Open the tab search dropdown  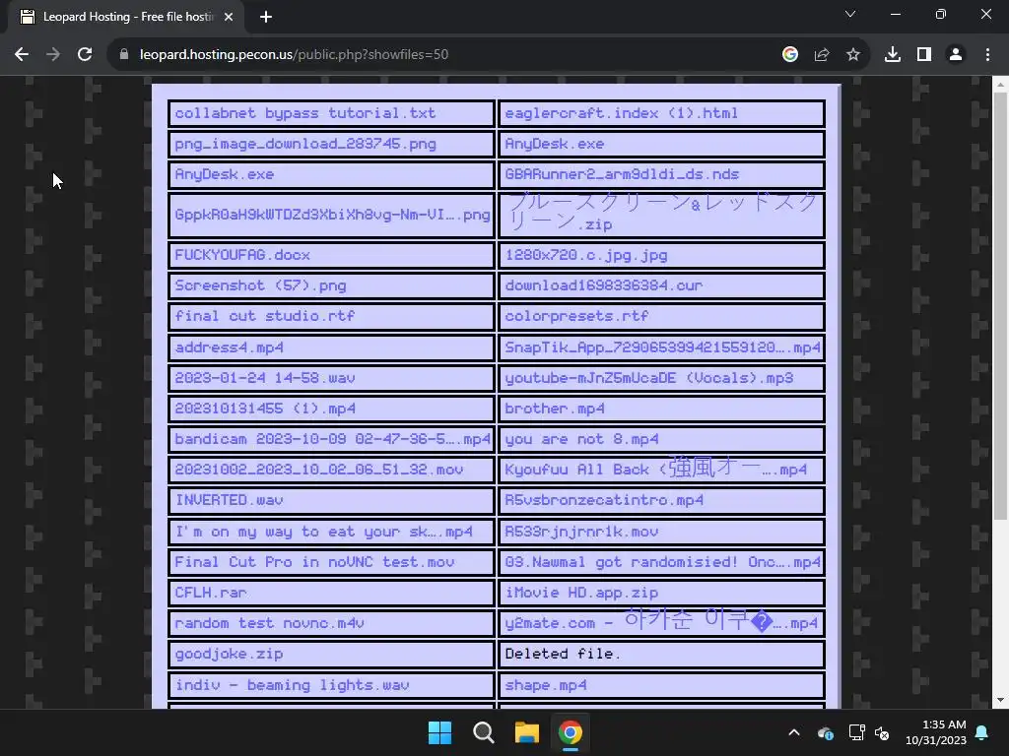pos(850,14)
